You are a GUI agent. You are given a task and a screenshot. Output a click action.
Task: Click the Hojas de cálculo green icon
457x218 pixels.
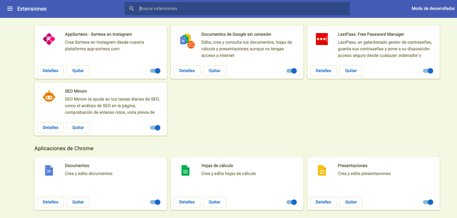[x=185, y=170]
